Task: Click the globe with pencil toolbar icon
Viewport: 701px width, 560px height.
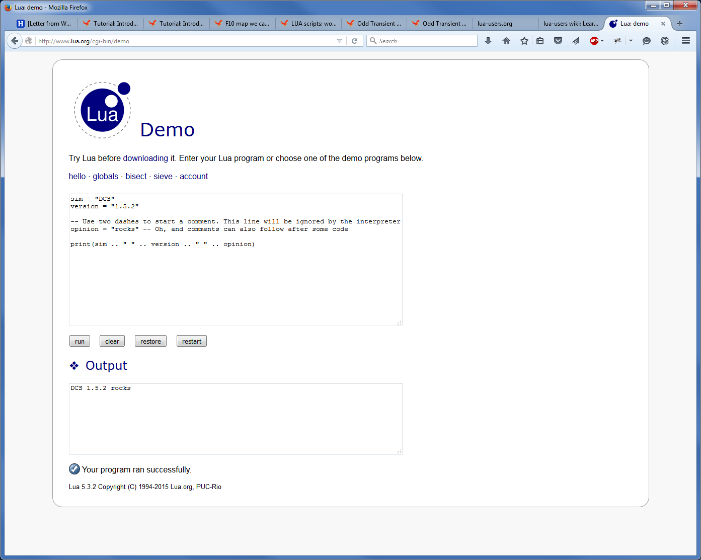Action: [x=665, y=41]
